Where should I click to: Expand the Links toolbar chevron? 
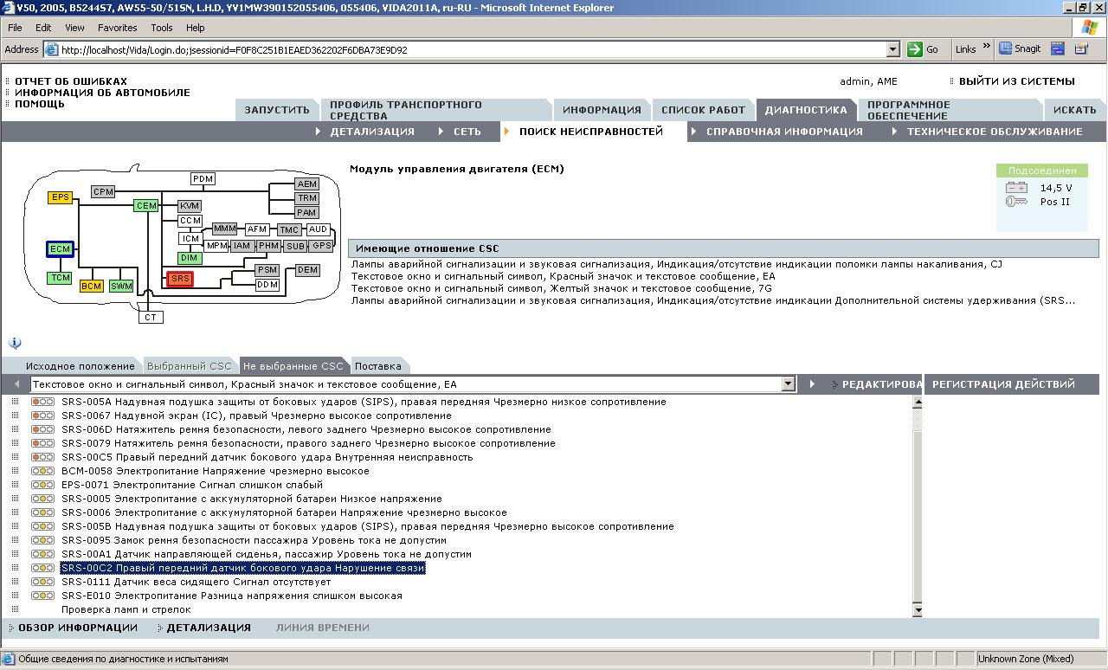987,47
